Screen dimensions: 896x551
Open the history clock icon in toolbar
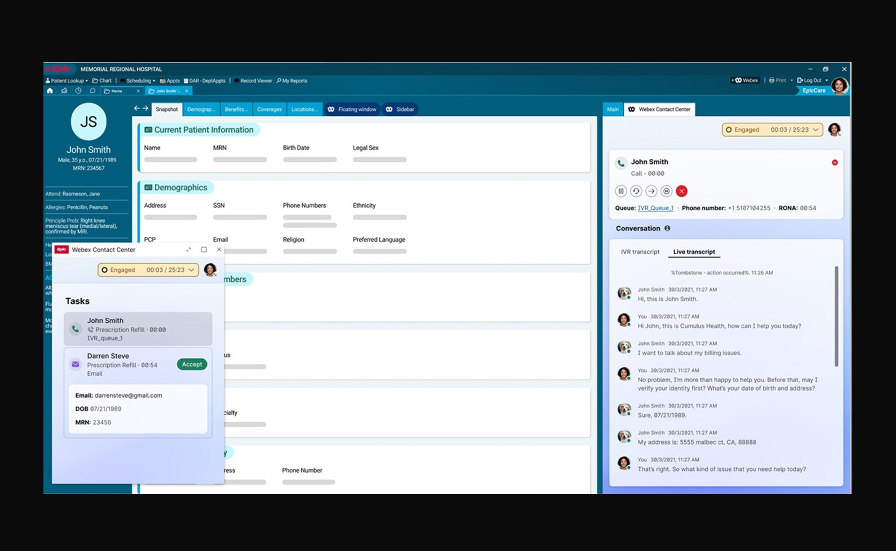[x=78, y=91]
